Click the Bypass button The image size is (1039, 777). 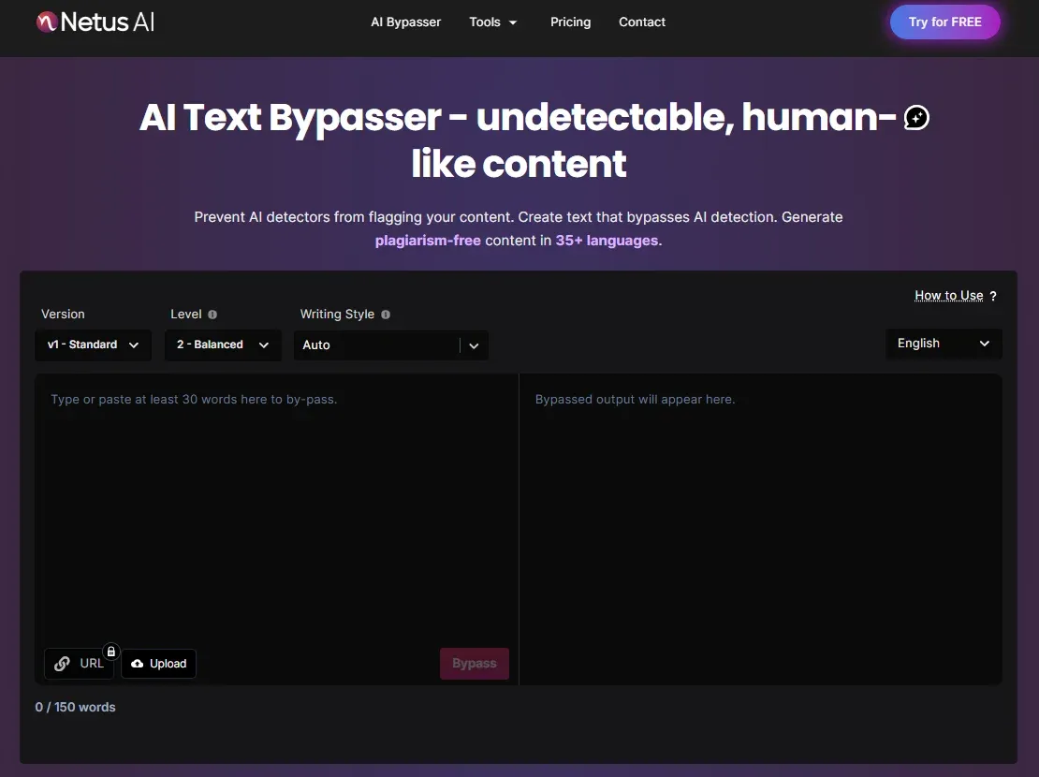pyautogui.click(x=475, y=664)
